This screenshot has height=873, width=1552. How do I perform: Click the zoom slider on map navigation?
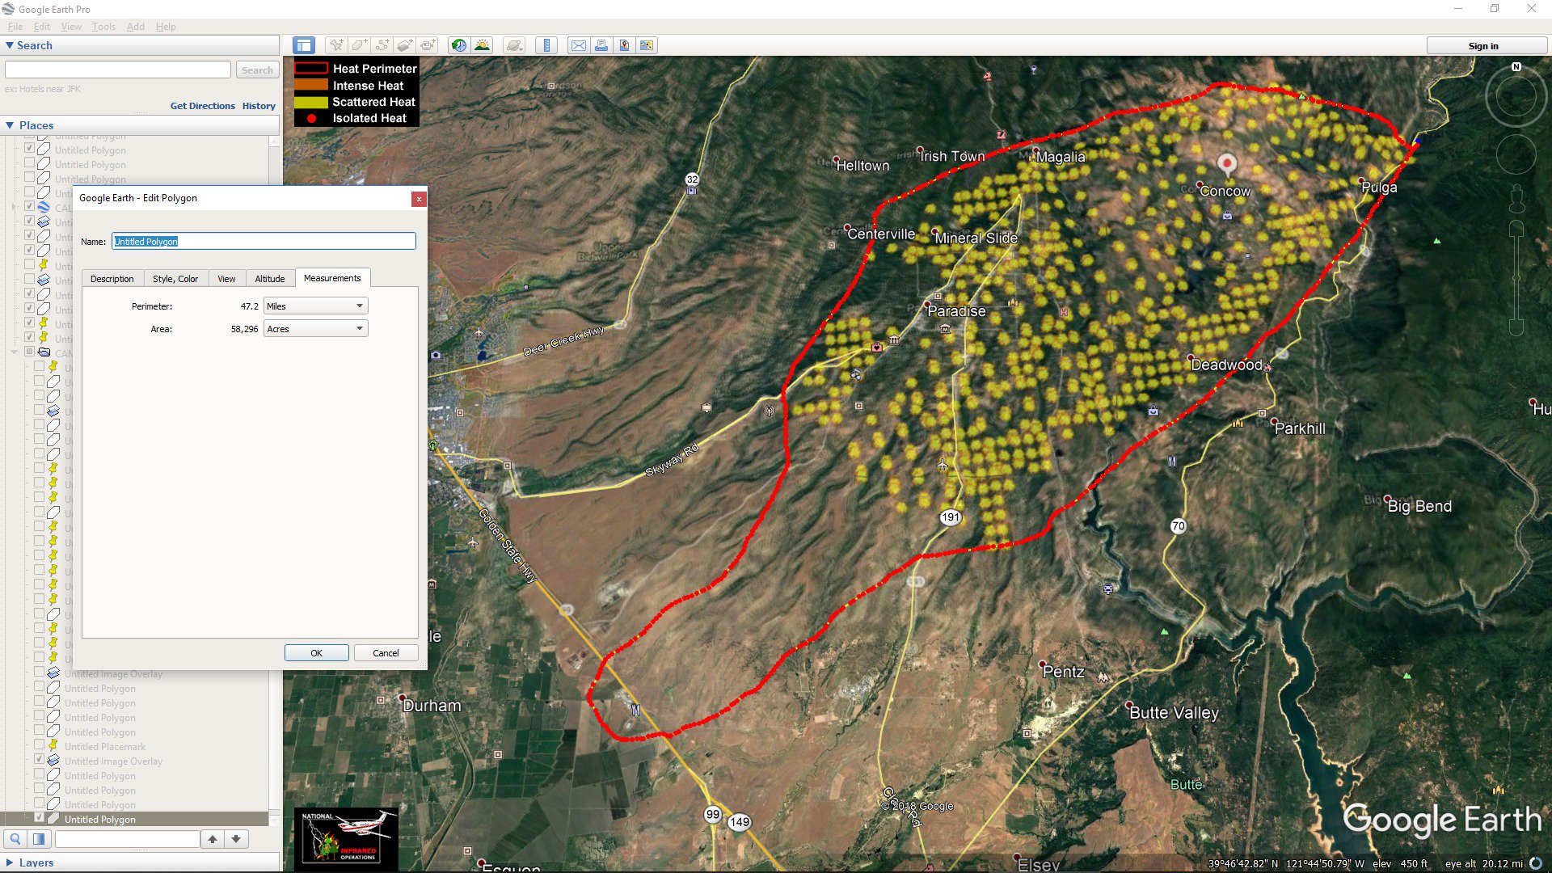pos(1516,279)
